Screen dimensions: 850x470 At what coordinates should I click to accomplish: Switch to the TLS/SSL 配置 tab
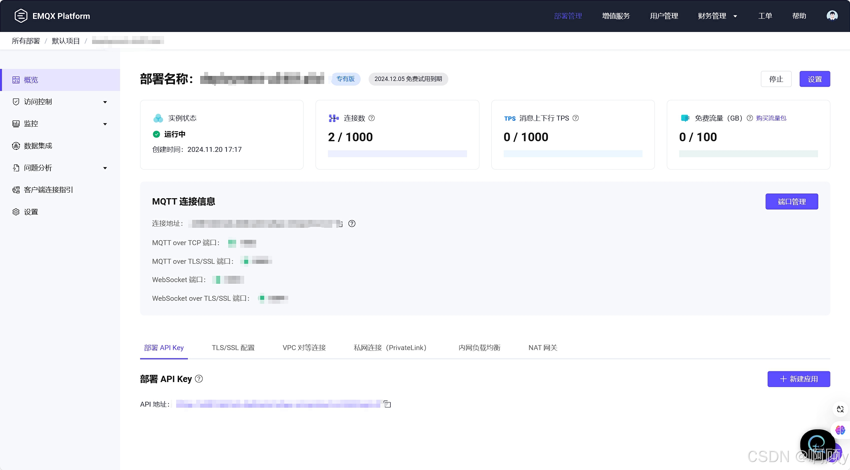tap(233, 347)
